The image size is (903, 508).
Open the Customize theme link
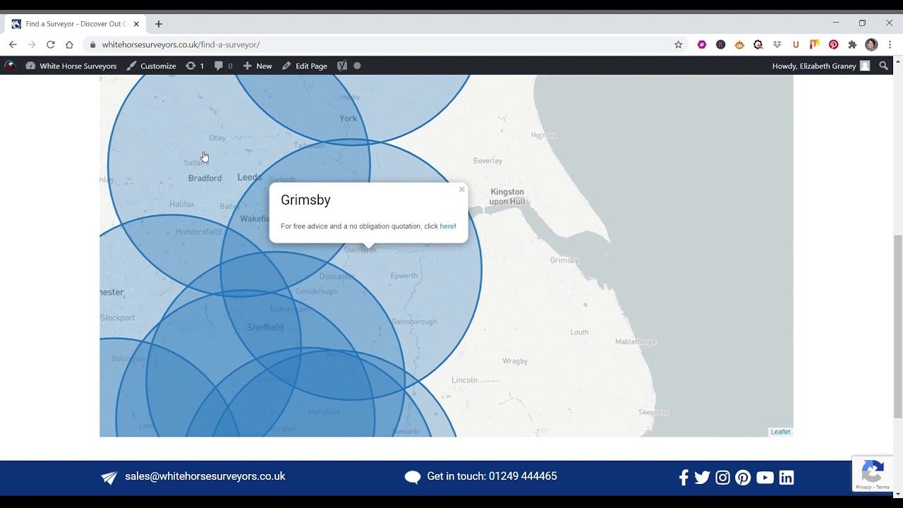pyautogui.click(x=151, y=66)
